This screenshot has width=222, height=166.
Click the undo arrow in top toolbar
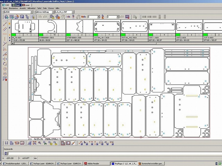40,17
